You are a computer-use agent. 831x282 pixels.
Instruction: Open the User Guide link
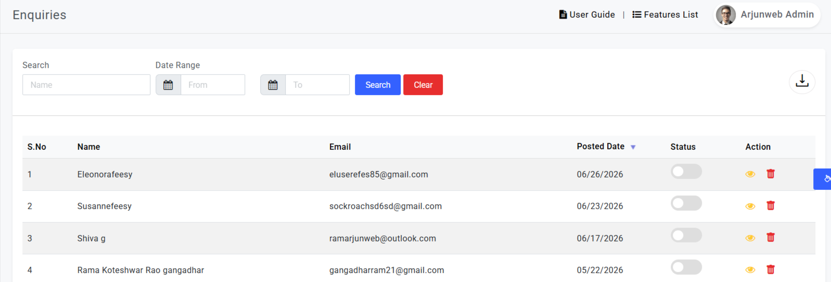click(x=587, y=15)
